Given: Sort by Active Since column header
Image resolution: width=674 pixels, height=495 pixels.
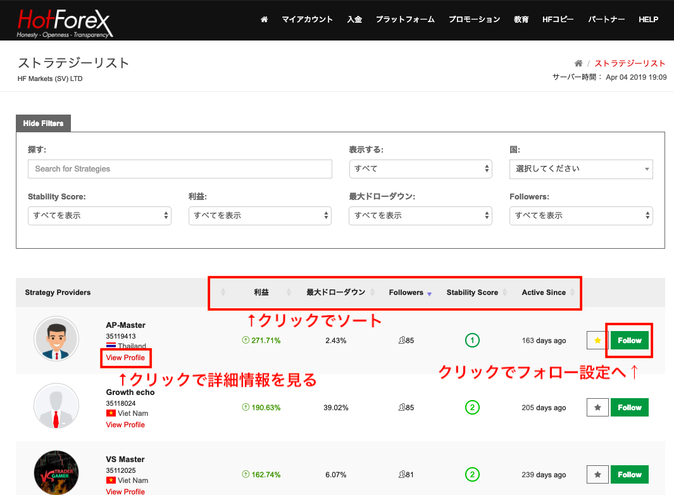Looking at the screenshot, I should (544, 292).
